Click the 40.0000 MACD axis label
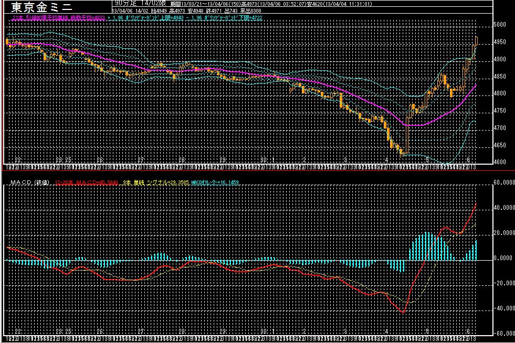This screenshot has height=343, width=515. click(x=504, y=208)
